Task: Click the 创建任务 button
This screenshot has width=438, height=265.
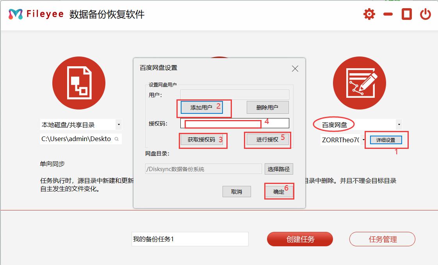Action: [x=299, y=239]
